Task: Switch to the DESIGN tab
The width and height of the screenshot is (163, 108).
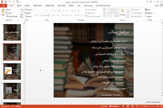Action: (x=27, y=6)
